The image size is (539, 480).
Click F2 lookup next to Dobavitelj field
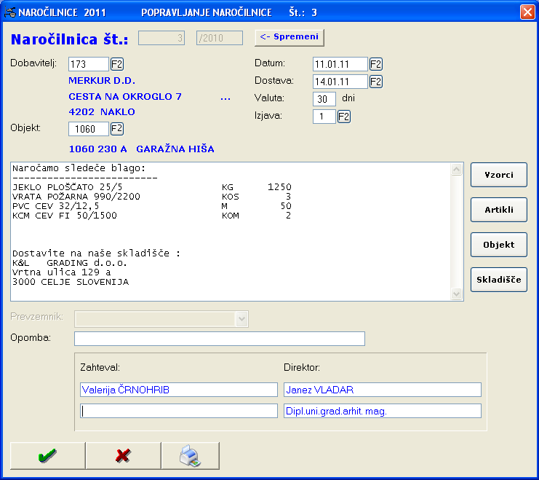[117, 64]
